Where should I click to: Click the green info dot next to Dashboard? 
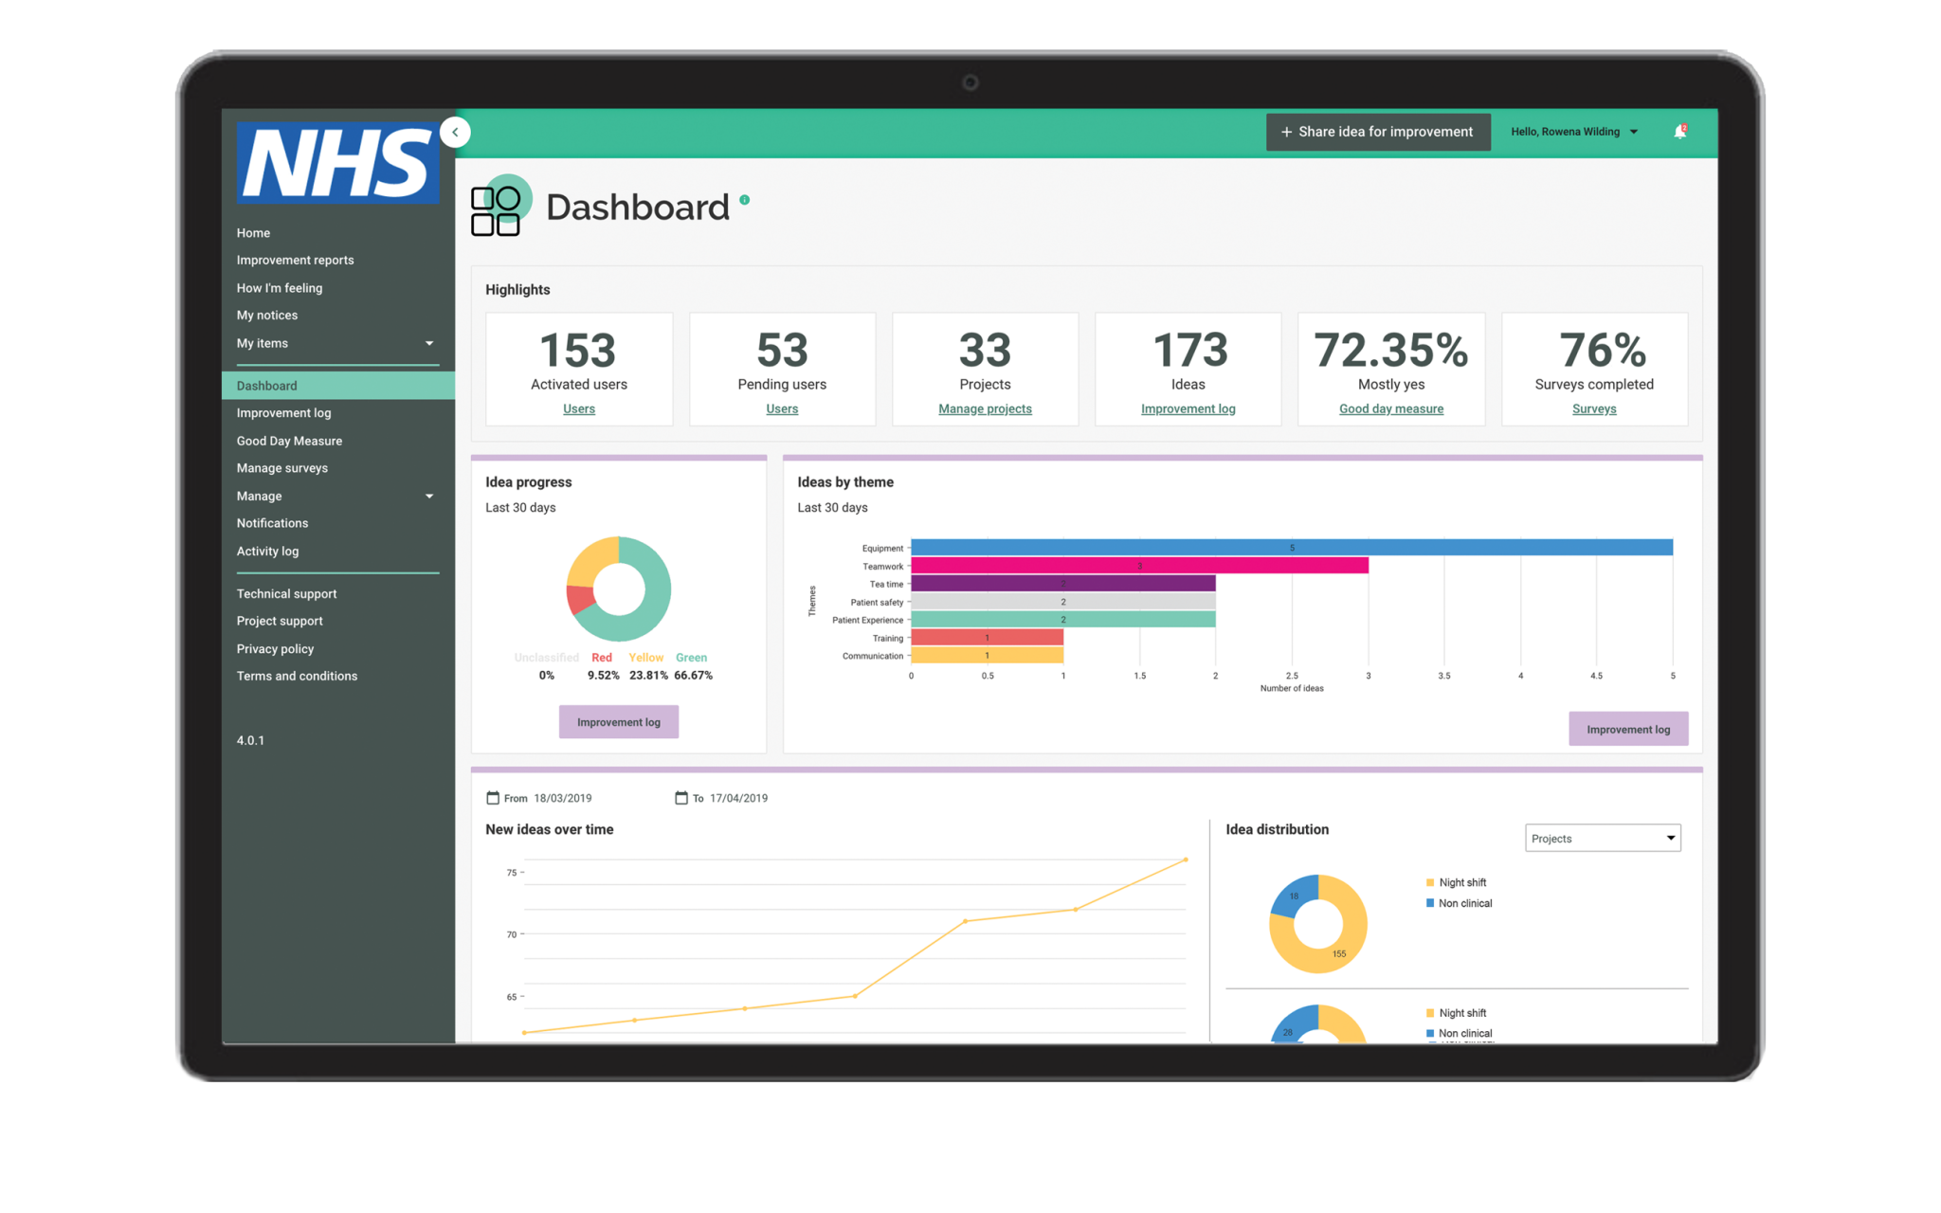[x=745, y=200]
